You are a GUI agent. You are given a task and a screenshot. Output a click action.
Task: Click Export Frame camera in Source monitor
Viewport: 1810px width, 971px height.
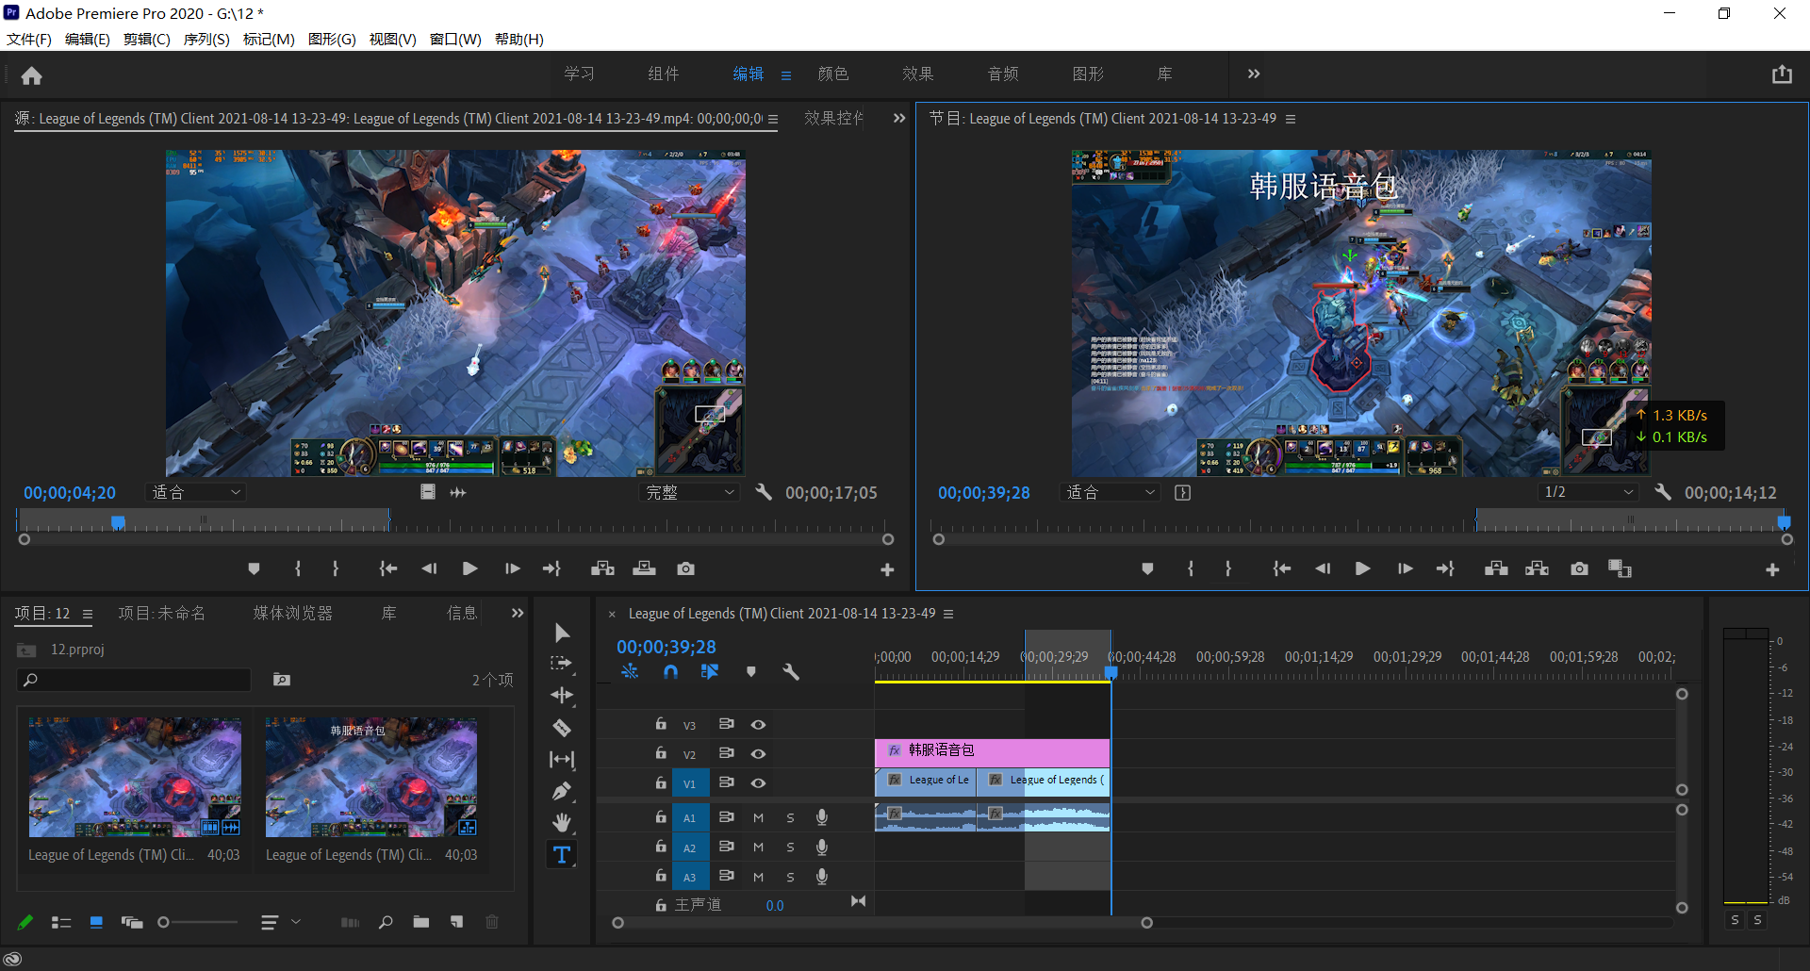pyautogui.click(x=685, y=568)
